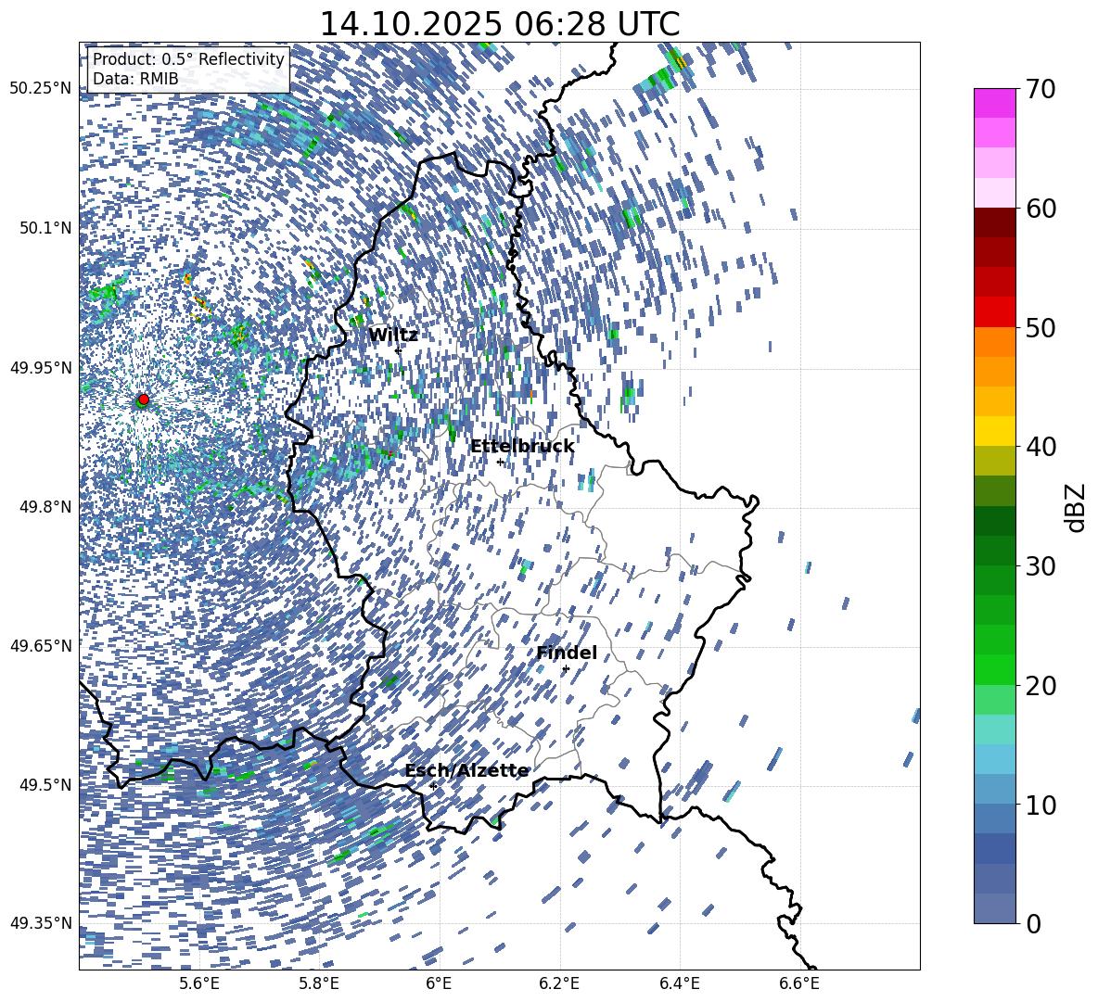Screen dimensions: 1098x1002
Task: Click the 6.6°E longitude label
Action: (799, 983)
